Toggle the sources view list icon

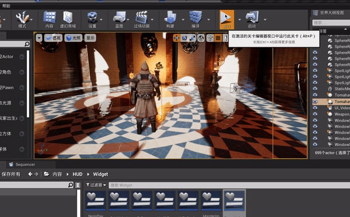click(78, 185)
